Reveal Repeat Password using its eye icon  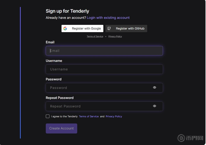(x=154, y=106)
